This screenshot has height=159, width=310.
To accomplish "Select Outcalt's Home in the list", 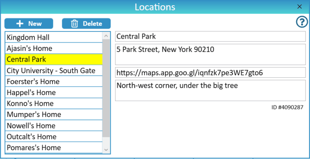I will (54, 136).
